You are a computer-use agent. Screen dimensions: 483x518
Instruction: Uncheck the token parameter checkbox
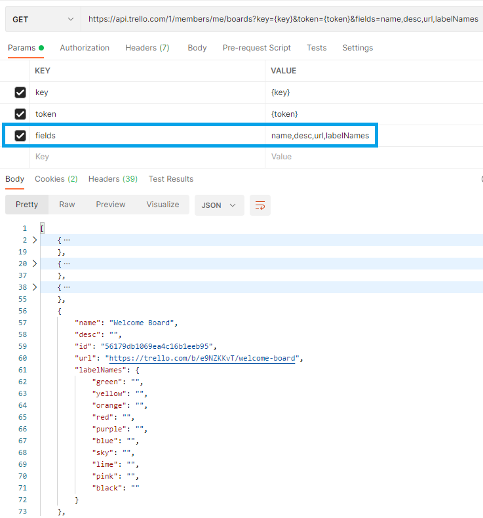pyautogui.click(x=20, y=114)
